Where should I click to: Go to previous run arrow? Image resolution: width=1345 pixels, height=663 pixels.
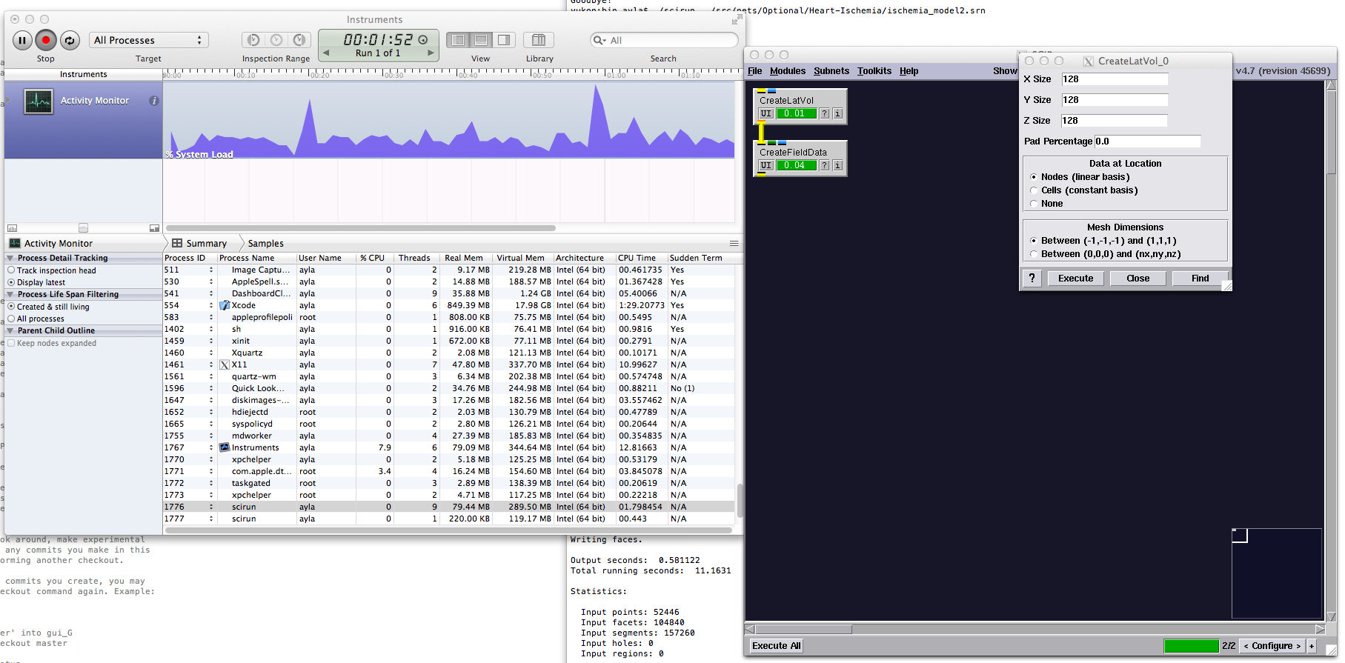pos(326,53)
